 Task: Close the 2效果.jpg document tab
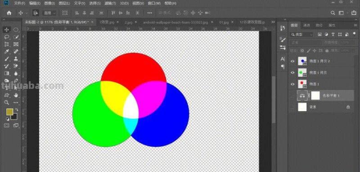tap(117, 22)
